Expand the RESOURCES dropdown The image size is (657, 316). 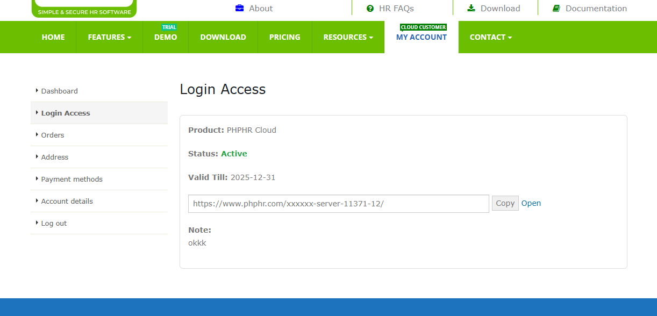pos(348,37)
